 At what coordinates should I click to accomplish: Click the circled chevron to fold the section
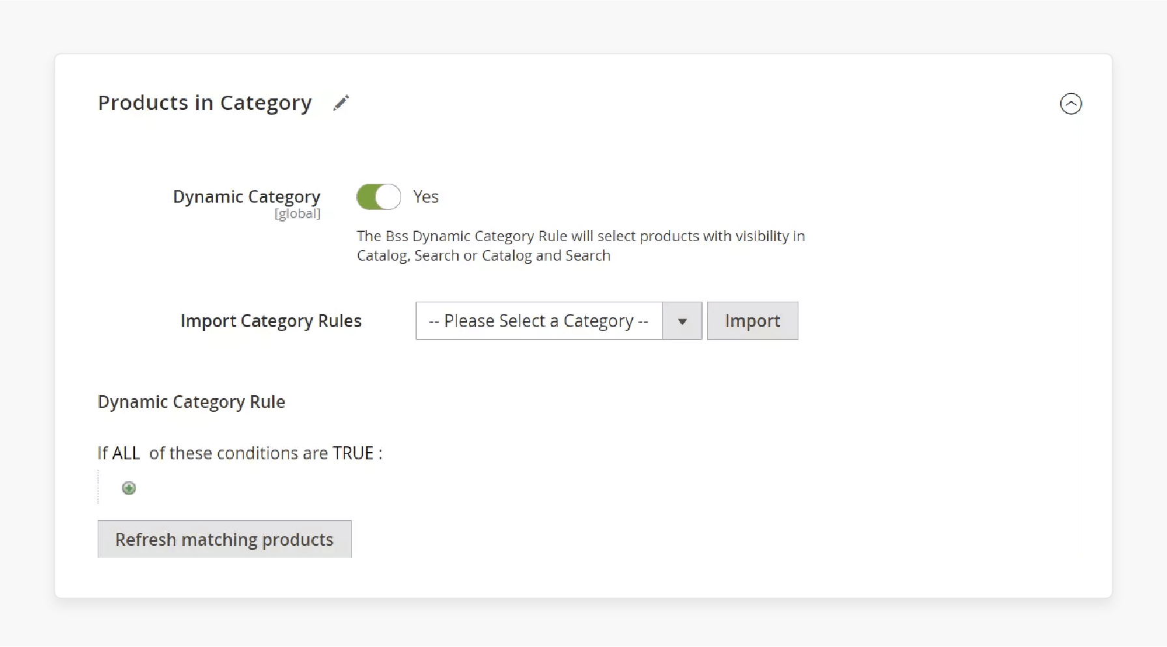(x=1071, y=104)
